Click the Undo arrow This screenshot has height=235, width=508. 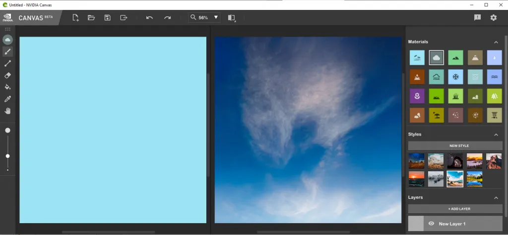pos(149,18)
